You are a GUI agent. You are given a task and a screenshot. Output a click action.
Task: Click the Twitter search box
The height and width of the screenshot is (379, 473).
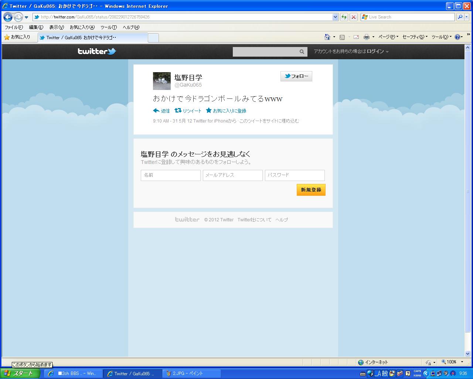[x=265, y=52]
